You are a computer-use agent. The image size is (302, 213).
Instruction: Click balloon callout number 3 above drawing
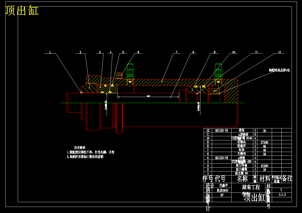(x=100, y=52)
